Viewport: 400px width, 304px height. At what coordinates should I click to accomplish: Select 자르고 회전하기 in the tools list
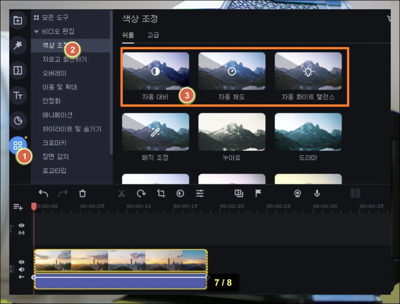64,60
